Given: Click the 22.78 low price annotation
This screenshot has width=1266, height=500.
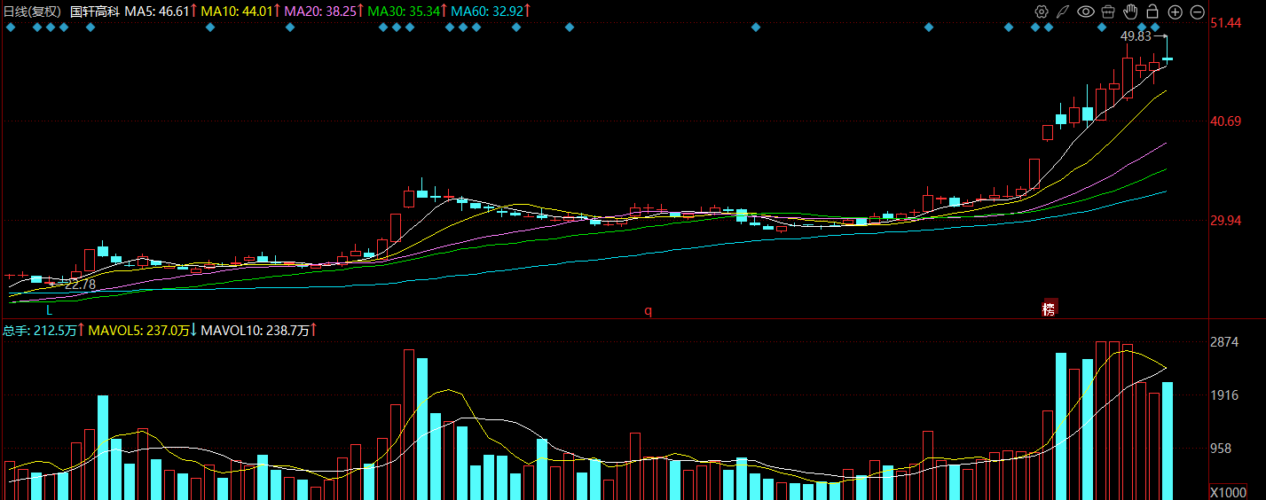Looking at the screenshot, I should (80, 285).
